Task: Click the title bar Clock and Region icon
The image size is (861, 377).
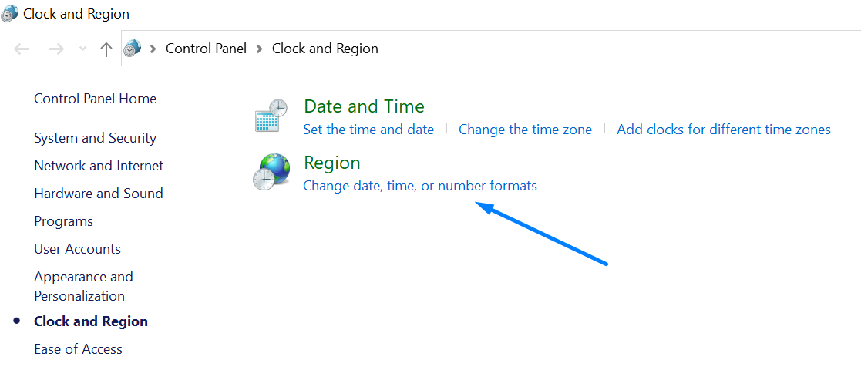Action: (10, 13)
